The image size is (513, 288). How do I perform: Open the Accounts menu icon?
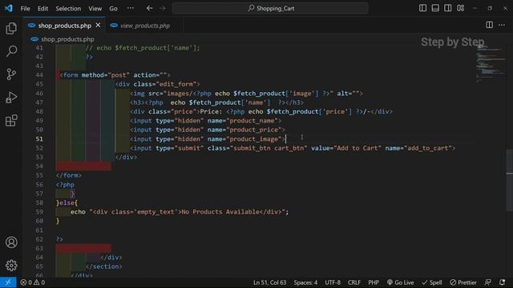tap(11, 242)
